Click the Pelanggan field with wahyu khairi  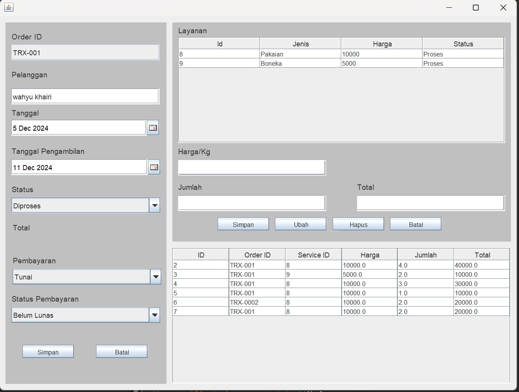click(x=85, y=97)
